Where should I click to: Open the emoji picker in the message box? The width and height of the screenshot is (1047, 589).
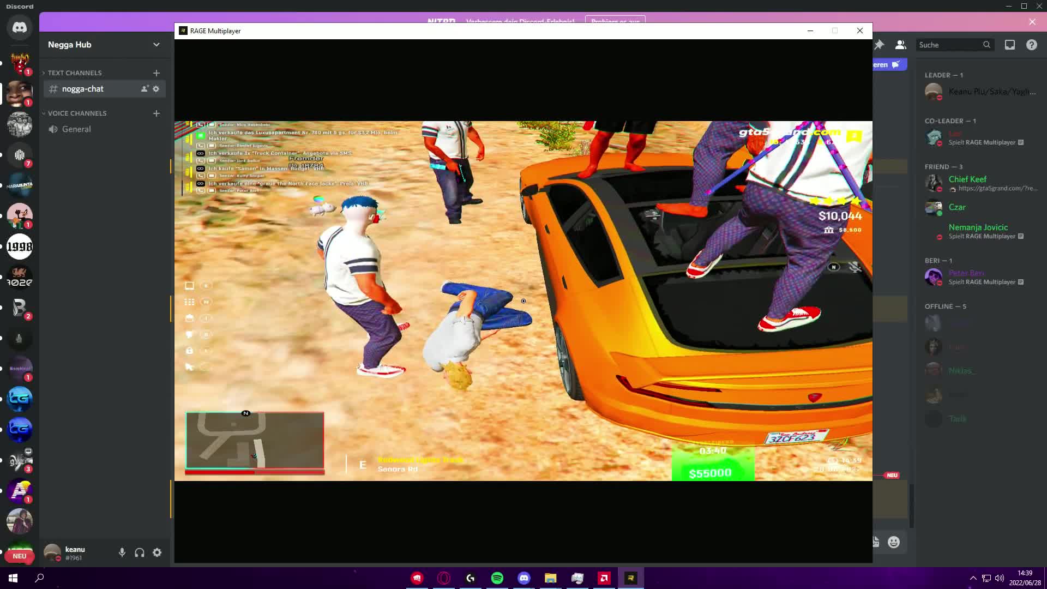[894, 542]
